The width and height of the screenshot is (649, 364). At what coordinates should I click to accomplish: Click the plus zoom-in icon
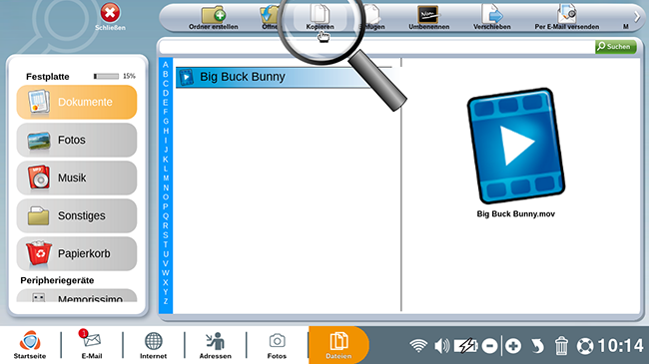pos(513,346)
